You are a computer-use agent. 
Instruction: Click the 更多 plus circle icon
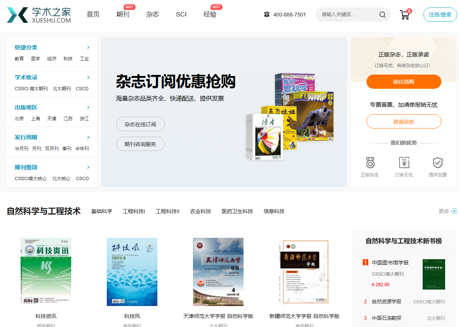pyautogui.click(x=454, y=211)
